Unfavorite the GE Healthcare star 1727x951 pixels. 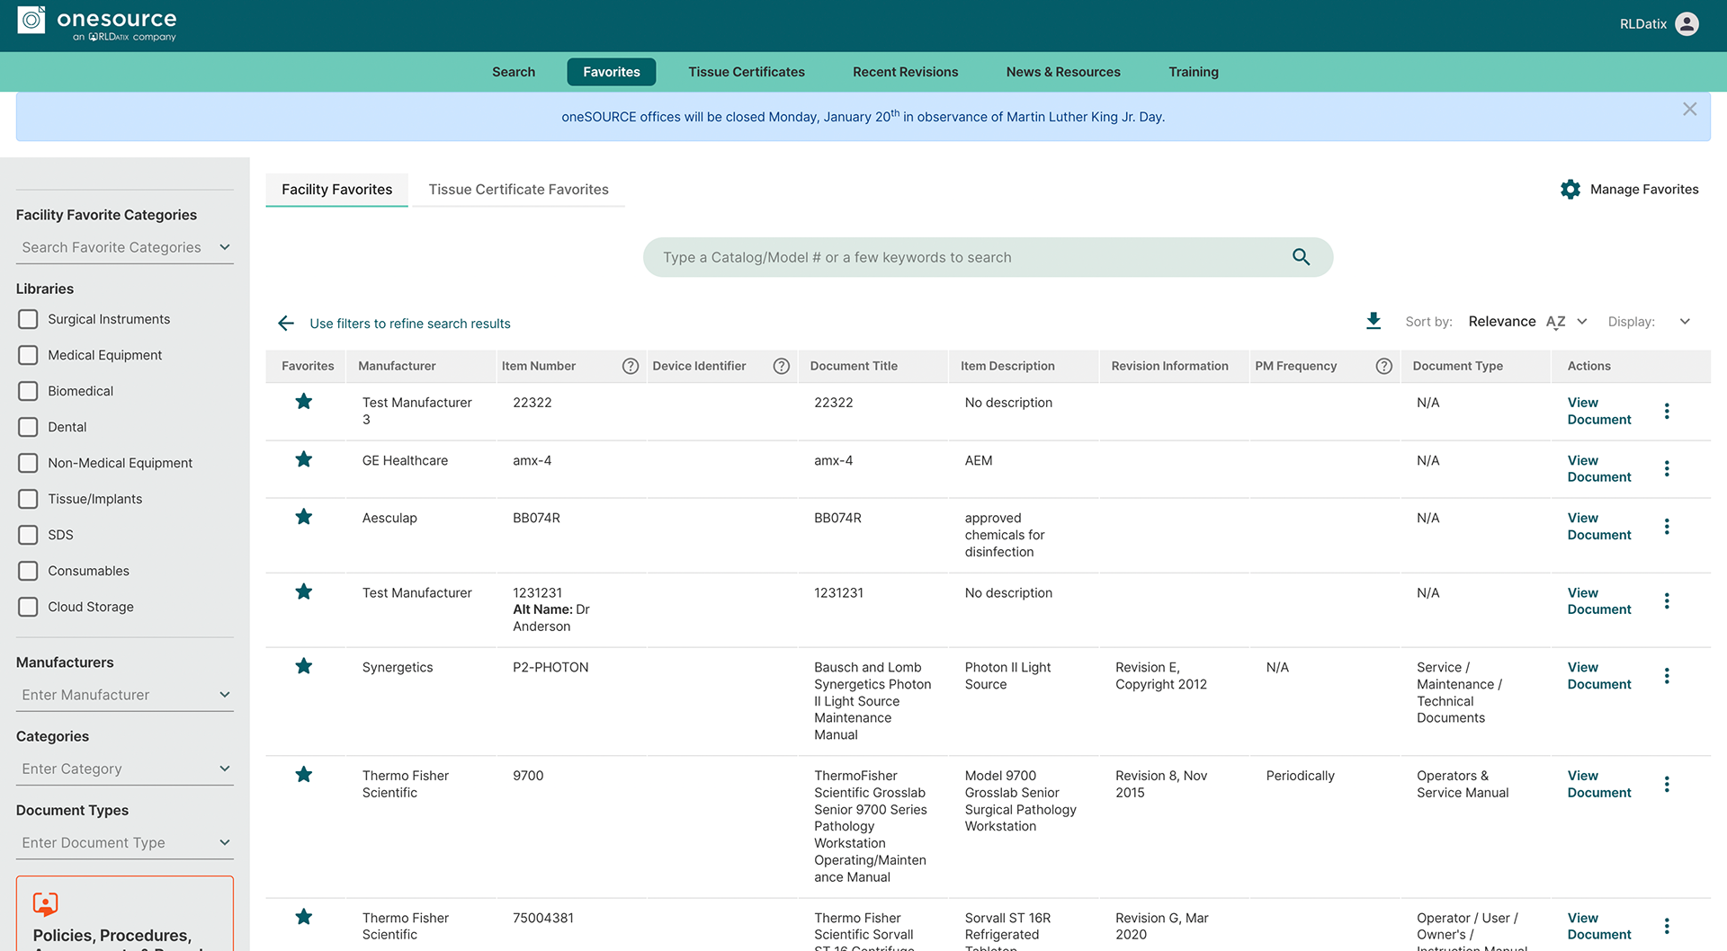tap(304, 459)
